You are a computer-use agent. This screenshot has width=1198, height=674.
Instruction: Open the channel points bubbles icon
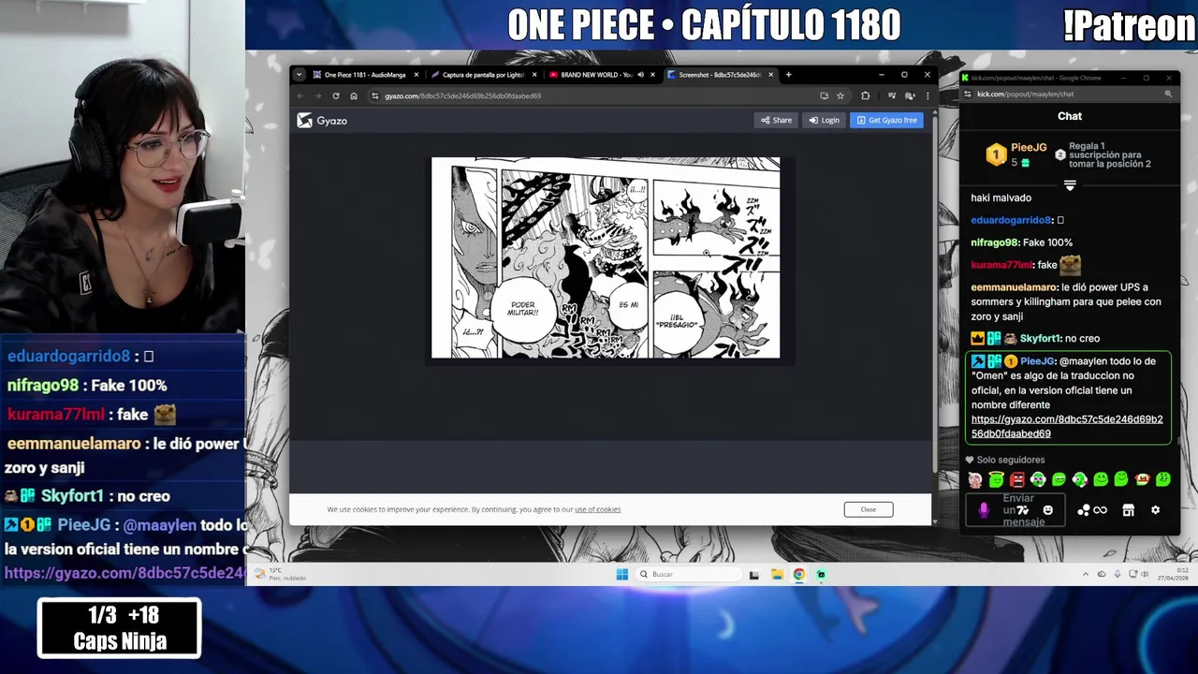click(1083, 510)
